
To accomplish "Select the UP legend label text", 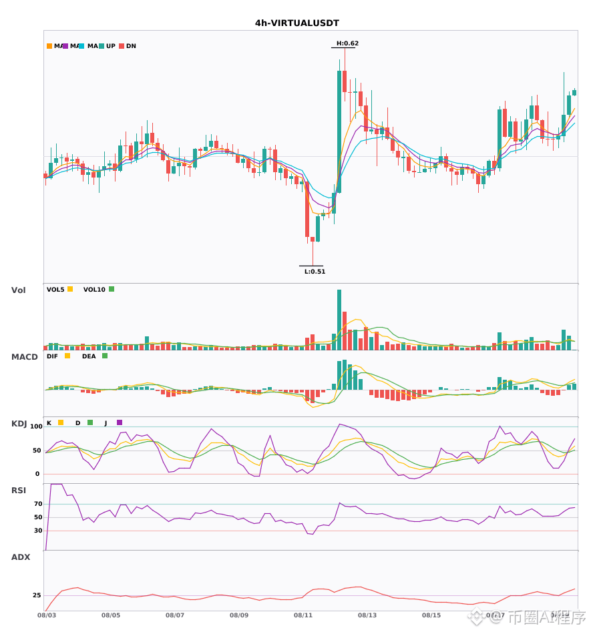I will (x=111, y=46).
